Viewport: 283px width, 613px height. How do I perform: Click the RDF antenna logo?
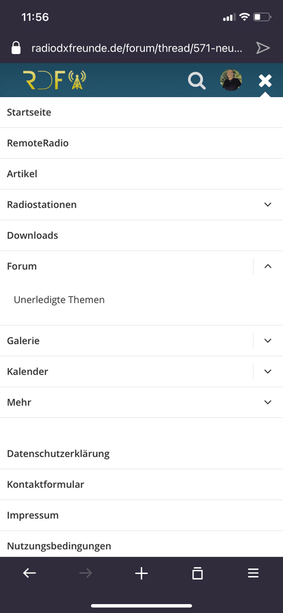tap(54, 80)
